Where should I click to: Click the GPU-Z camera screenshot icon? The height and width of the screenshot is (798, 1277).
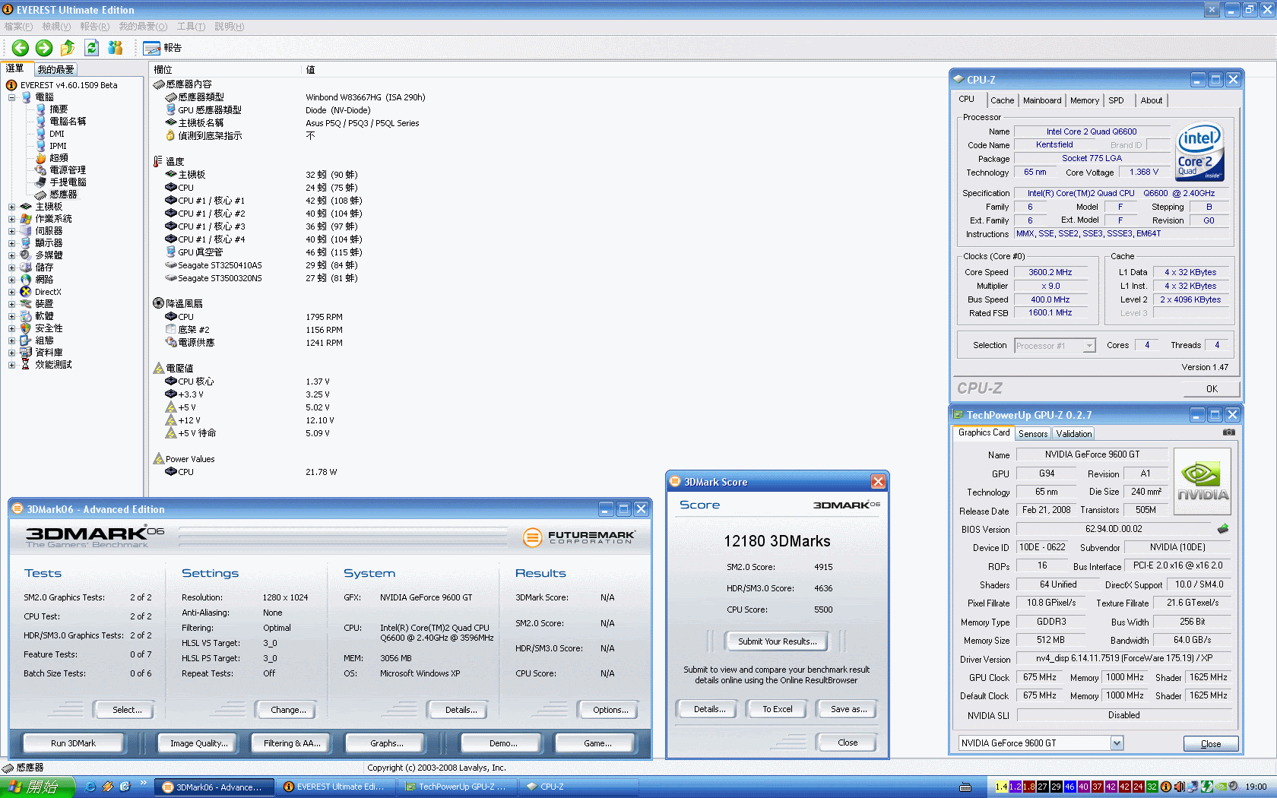point(1228,432)
